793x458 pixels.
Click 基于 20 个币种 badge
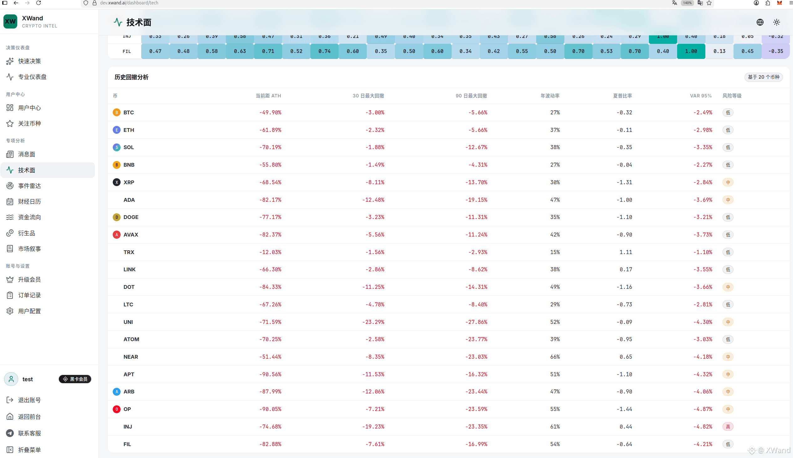764,77
